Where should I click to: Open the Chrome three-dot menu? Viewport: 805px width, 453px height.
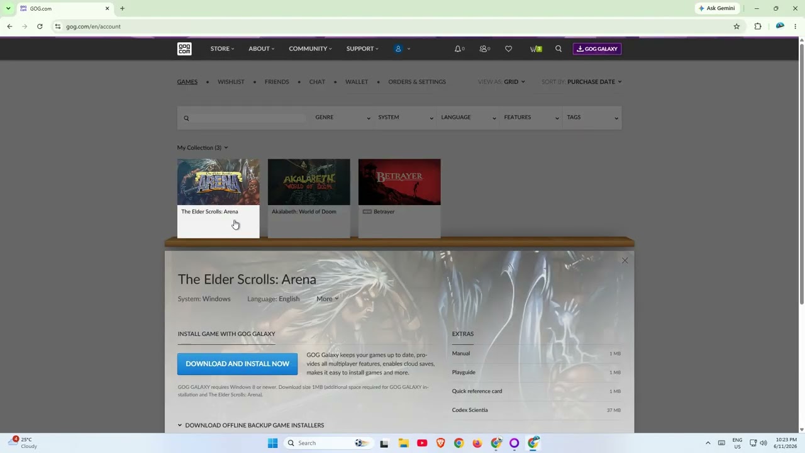(x=796, y=26)
